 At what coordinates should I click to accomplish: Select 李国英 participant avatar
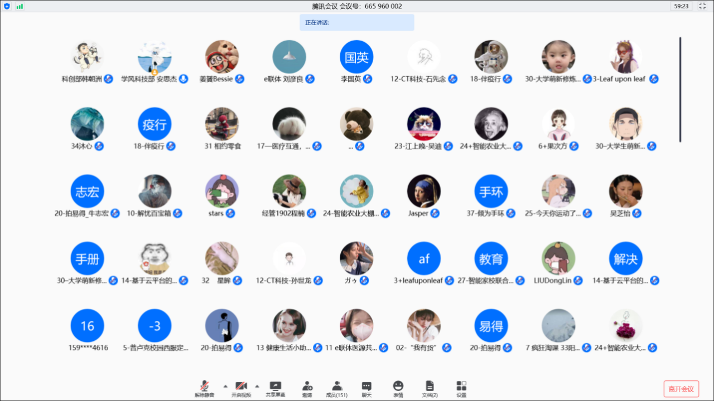pyautogui.click(x=356, y=57)
